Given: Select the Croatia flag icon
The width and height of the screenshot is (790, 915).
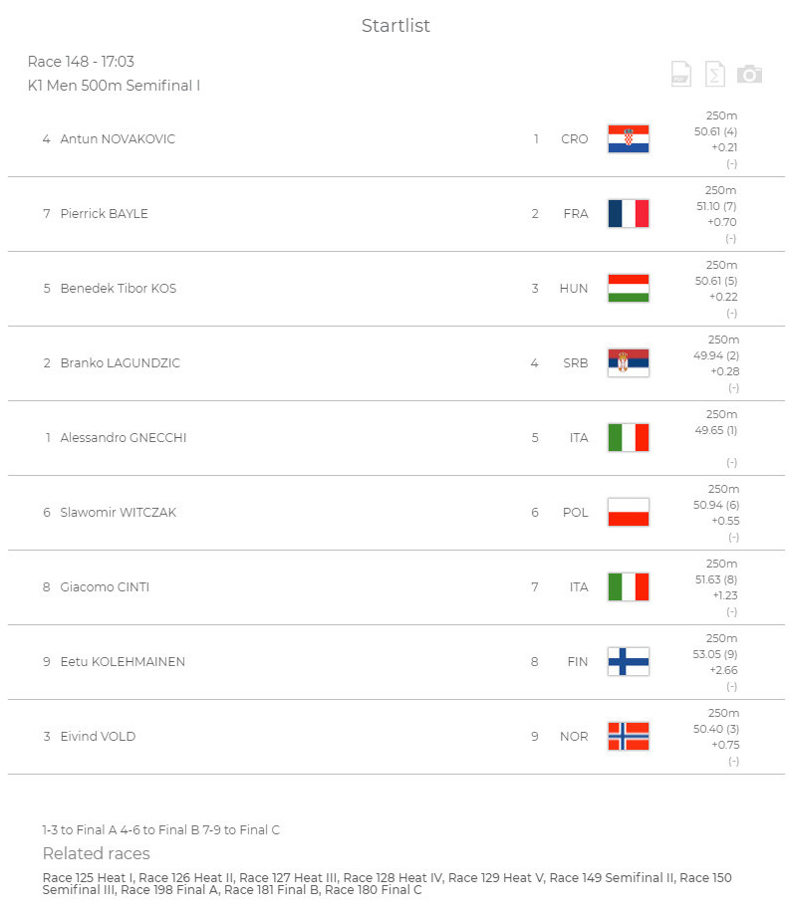Looking at the screenshot, I should 629,138.
